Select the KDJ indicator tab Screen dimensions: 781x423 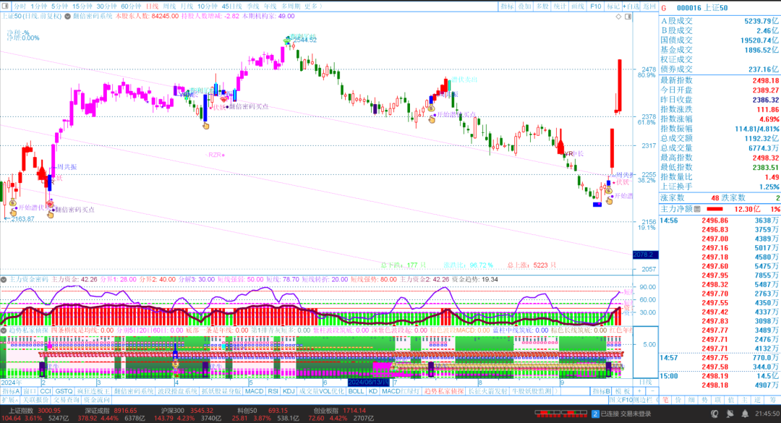point(289,391)
